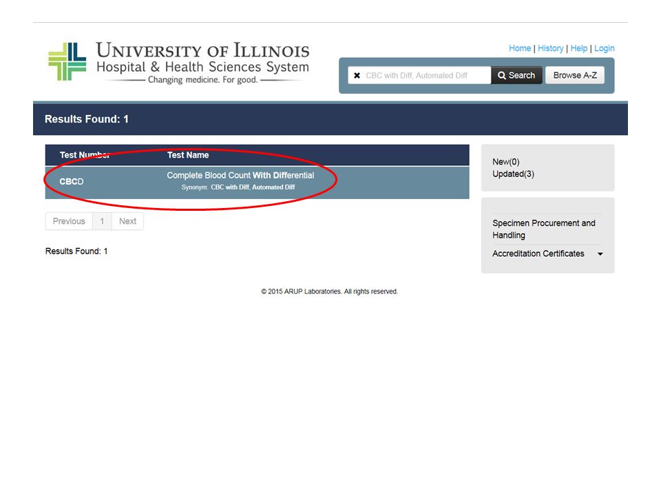Viewport: 661px width, 496px height.
Task: Click the Search button
Action: (x=516, y=76)
